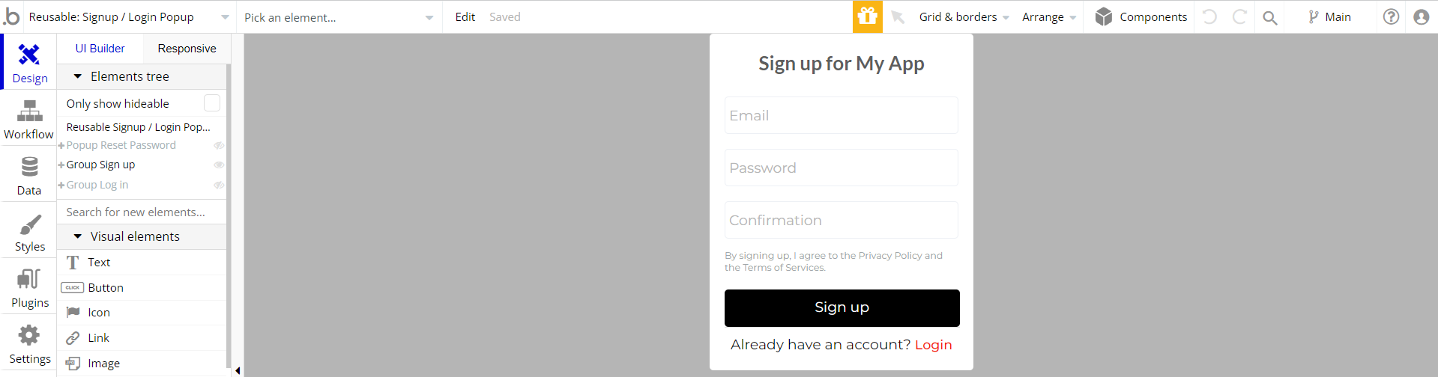Open the Grid & borders dropdown

964,17
